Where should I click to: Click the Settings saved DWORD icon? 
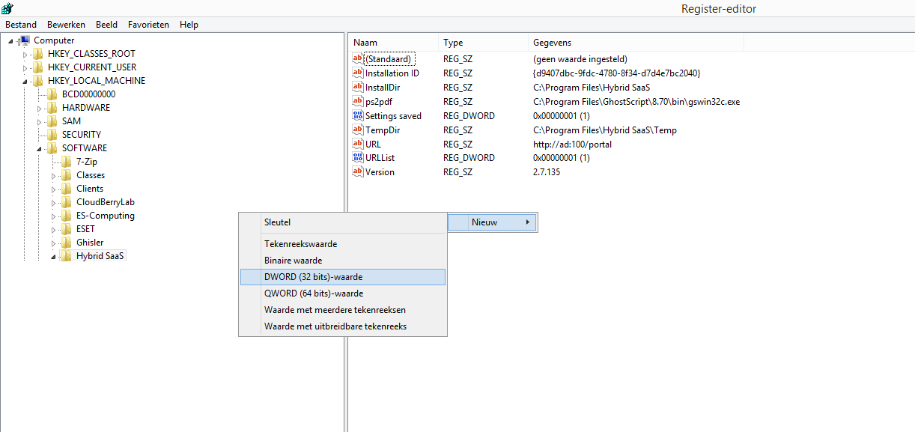[x=358, y=116]
